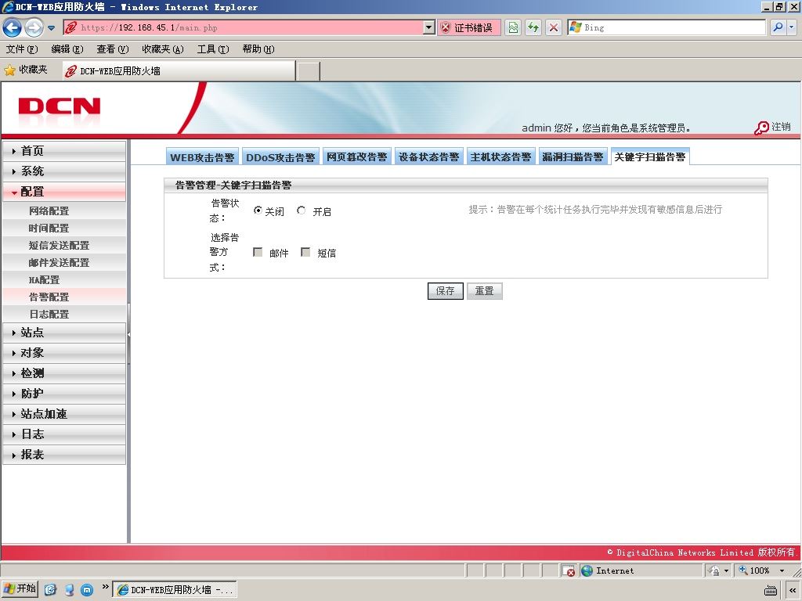Open the 文件 menu
This screenshot has width=802, height=601.
(x=21, y=49)
